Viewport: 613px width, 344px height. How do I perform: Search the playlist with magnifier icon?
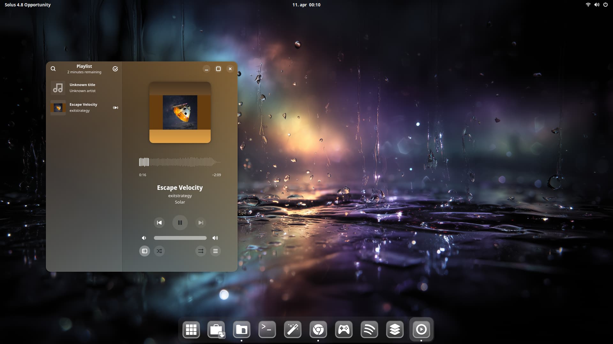pos(53,69)
